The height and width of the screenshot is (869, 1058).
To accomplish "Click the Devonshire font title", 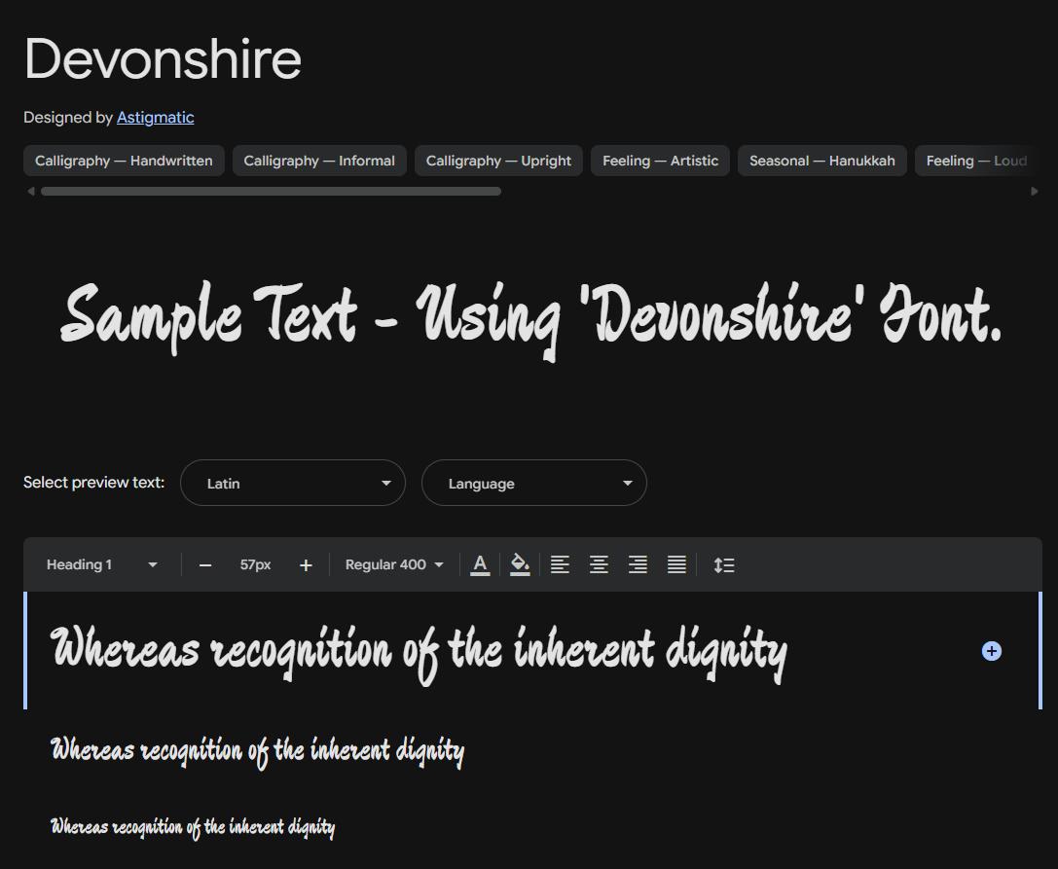I will (163, 58).
